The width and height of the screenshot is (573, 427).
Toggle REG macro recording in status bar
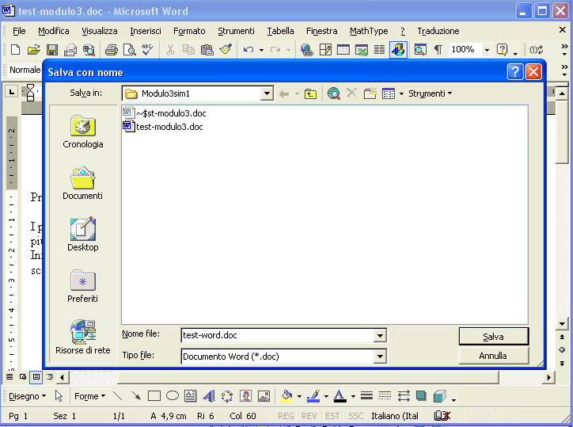286,416
